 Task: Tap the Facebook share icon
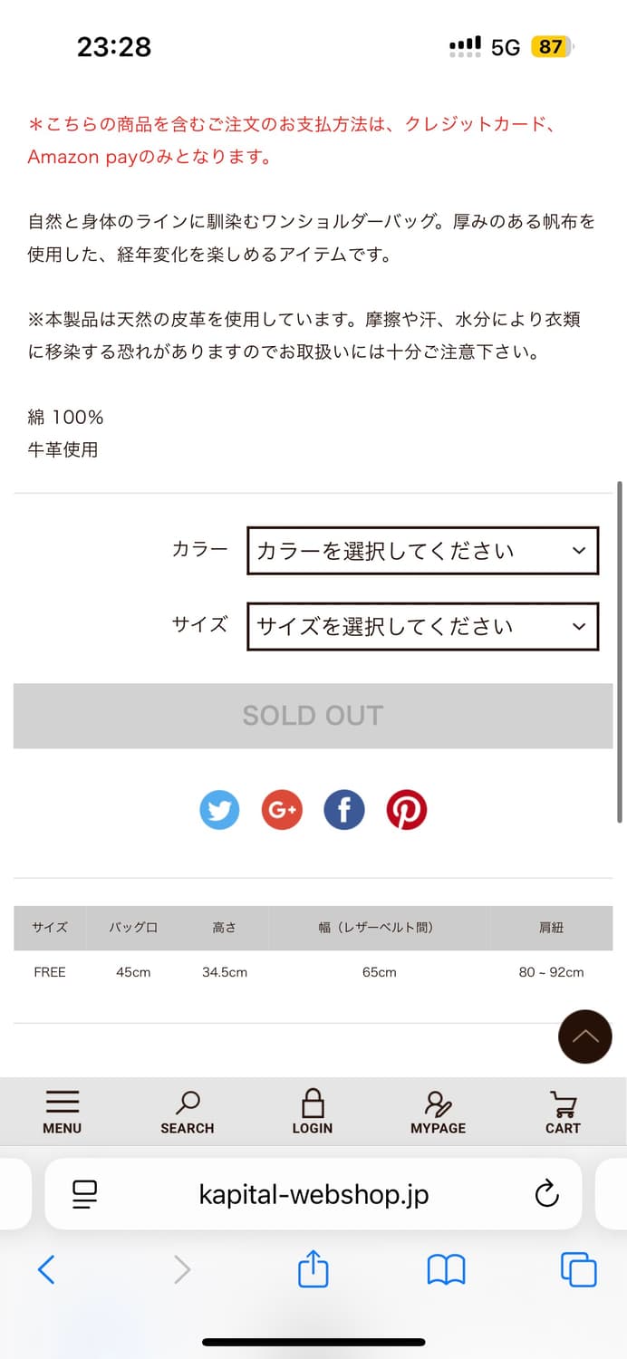tap(344, 810)
